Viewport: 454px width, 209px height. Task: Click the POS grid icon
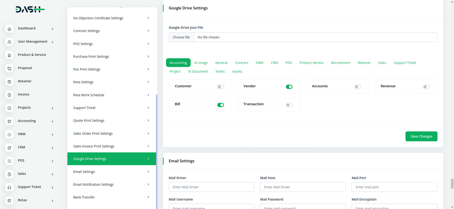(x=9, y=161)
